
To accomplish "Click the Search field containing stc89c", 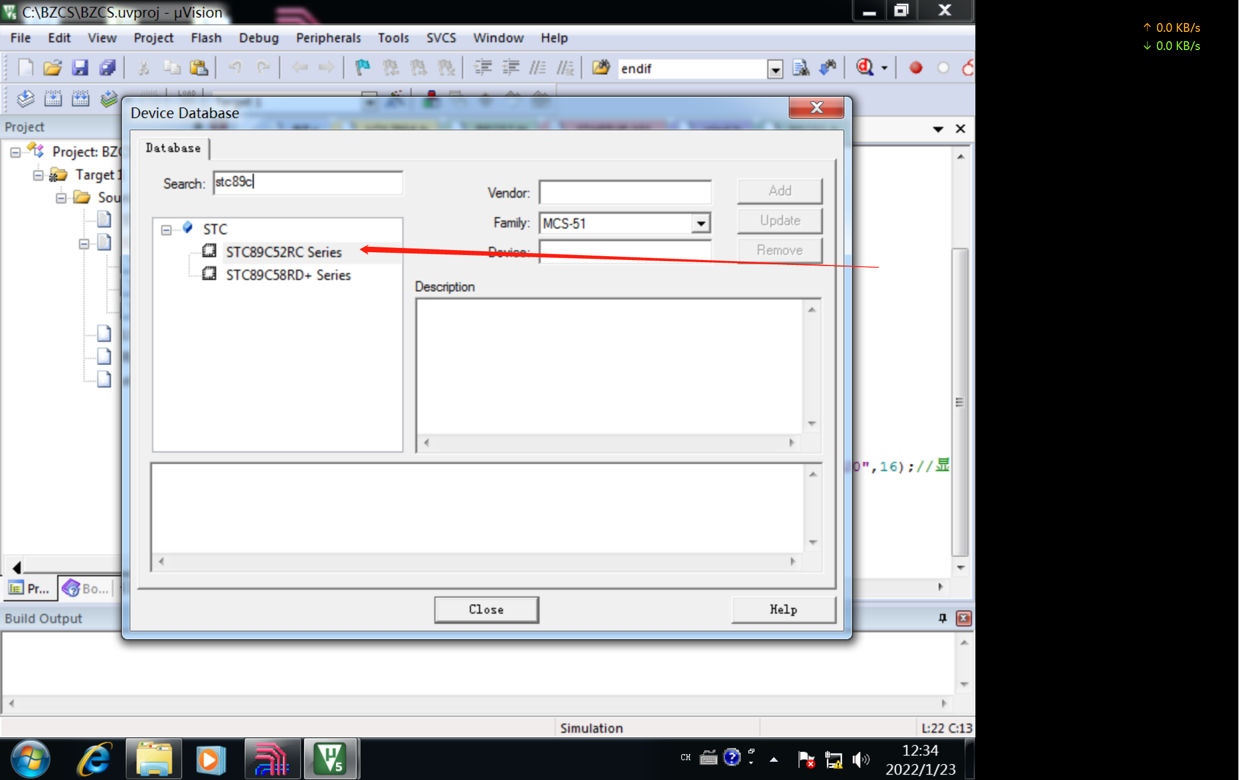I will click(x=308, y=182).
